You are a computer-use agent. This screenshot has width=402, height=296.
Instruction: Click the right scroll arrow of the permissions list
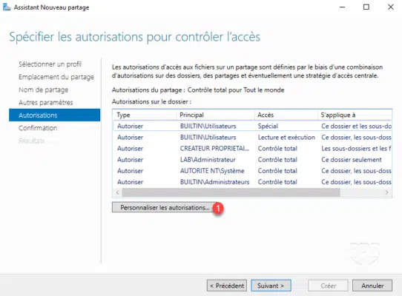pyautogui.click(x=387, y=192)
